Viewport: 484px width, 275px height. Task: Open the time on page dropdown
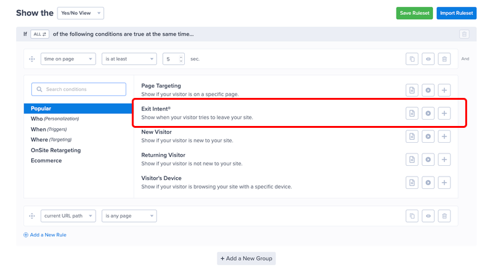(68, 59)
